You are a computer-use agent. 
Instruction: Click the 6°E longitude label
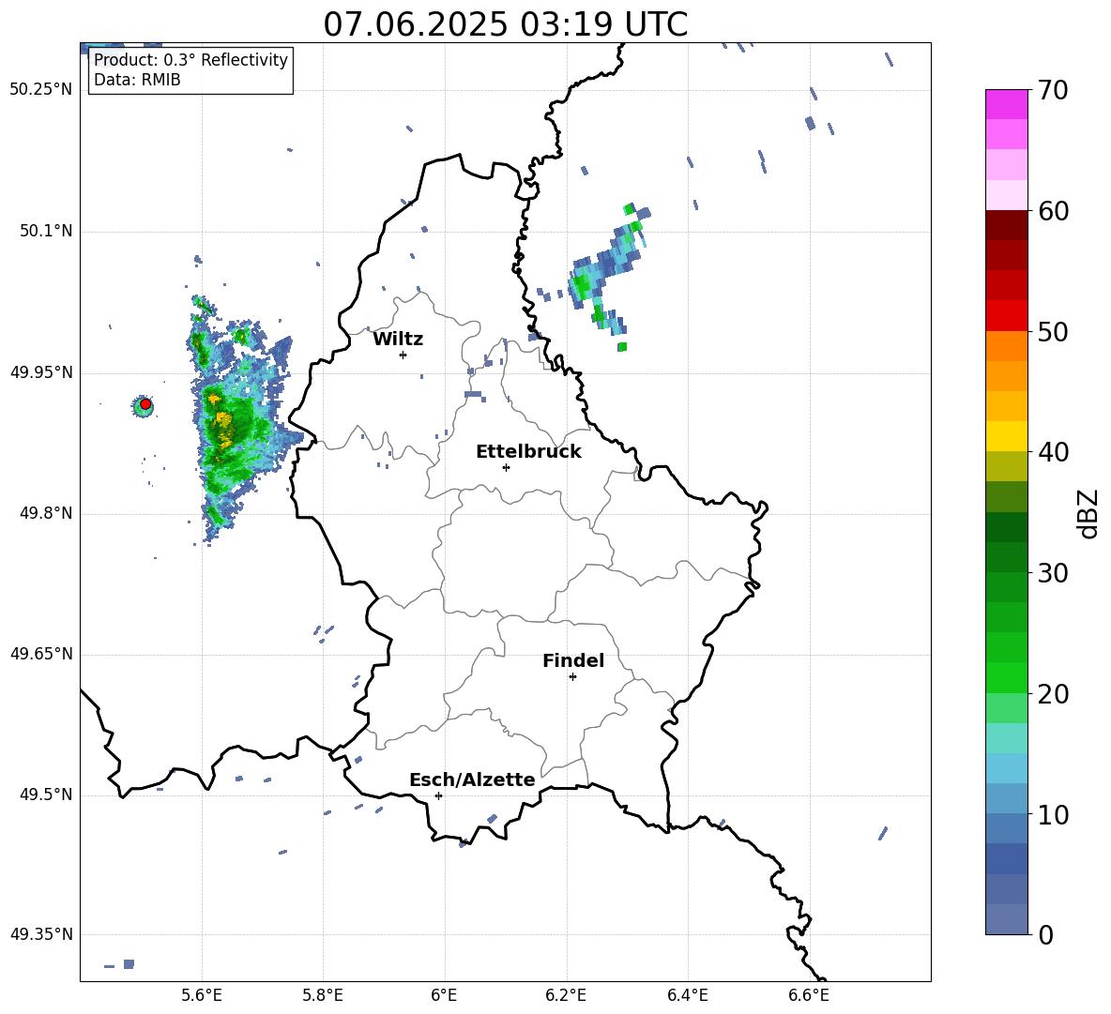point(444,995)
